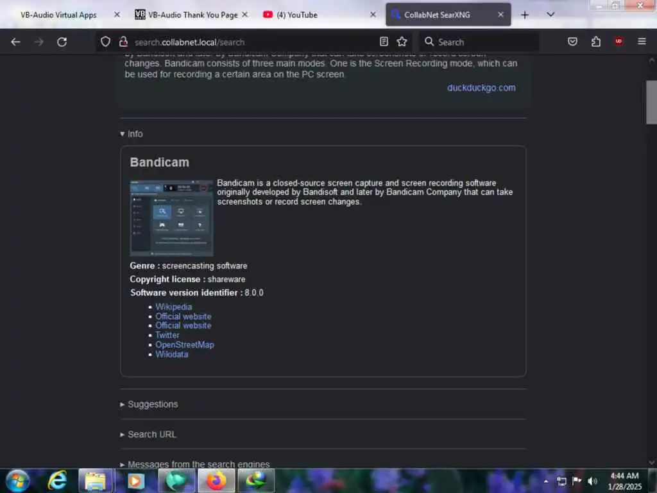Bookmark this page with the star icon
The image size is (657, 493).
pyautogui.click(x=402, y=42)
